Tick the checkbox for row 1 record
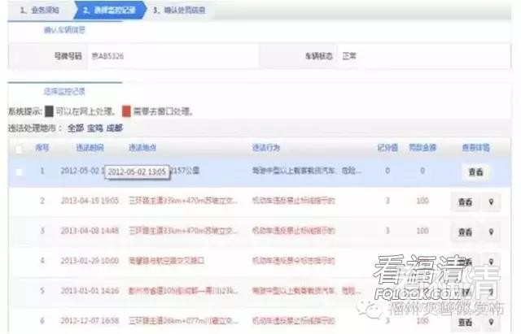Viewport: 521px width, 334px height. (x=19, y=172)
